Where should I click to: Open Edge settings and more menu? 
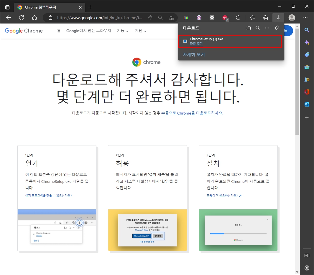(305, 18)
